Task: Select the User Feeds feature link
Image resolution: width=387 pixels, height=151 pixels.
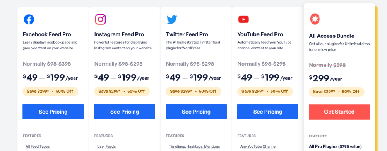Action: [x=106, y=146]
